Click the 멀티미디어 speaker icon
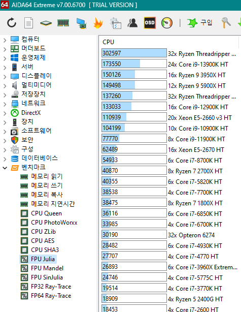Viewport: 241px width, 312px height. tap(15, 85)
